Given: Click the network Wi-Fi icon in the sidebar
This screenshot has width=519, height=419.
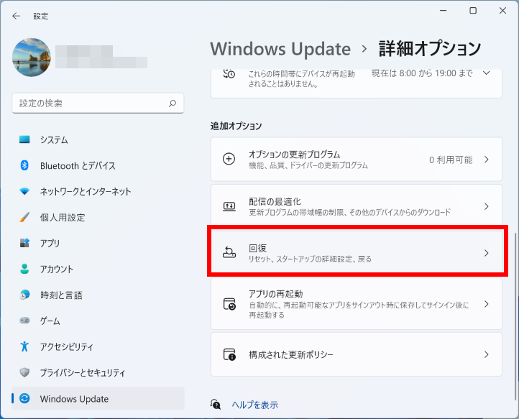Looking at the screenshot, I should (x=24, y=191).
